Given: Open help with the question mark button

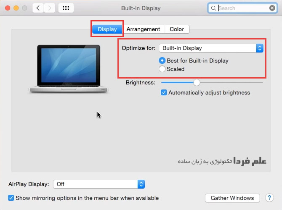Looking at the screenshot, I should [x=269, y=198].
